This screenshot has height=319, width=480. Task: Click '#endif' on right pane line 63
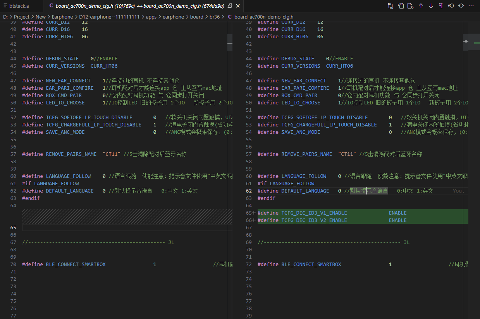click(267, 198)
